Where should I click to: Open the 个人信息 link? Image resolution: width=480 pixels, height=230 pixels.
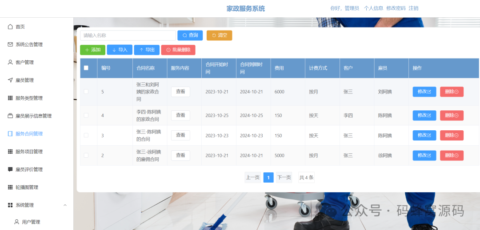(373, 8)
